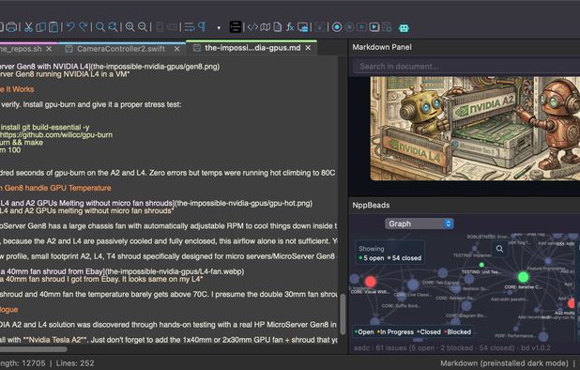Click the NppBeads issues summary footer
The image size is (580, 370).
[452, 348]
